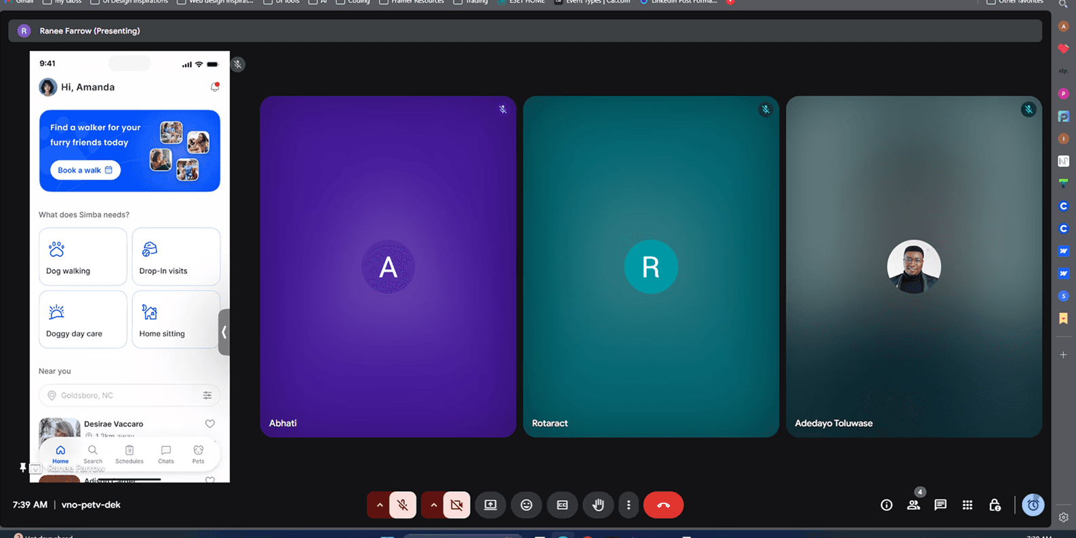Screen dimensions: 1076x538
Task: Open the activities grid icon
Action: (968, 505)
